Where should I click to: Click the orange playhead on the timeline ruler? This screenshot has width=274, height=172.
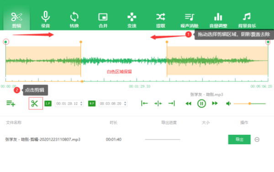82,81
